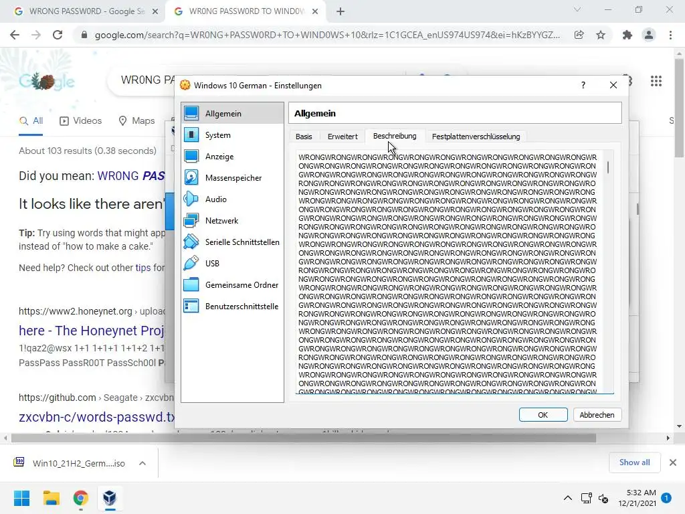Open Chrome three-dot menu

[x=670, y=35]
